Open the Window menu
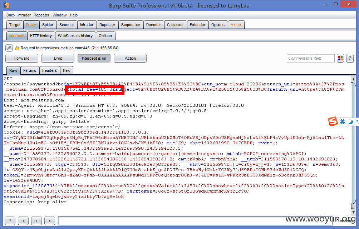Viewport: 359px width, 229px height. tap(59, 15)
